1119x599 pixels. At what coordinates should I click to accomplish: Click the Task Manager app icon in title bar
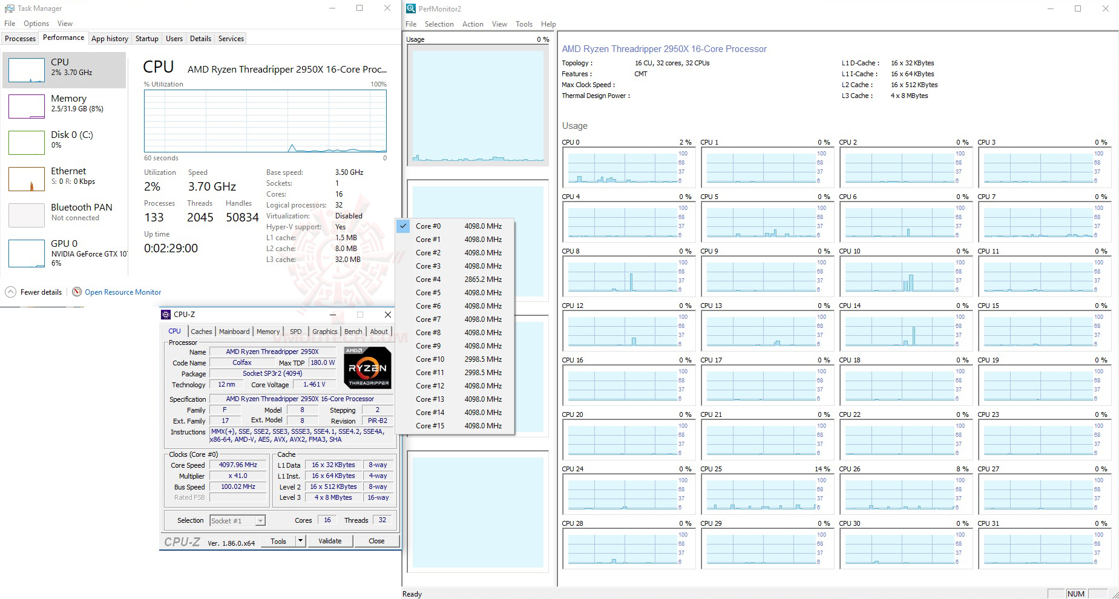pyautogui.click(x=9, y=8)
